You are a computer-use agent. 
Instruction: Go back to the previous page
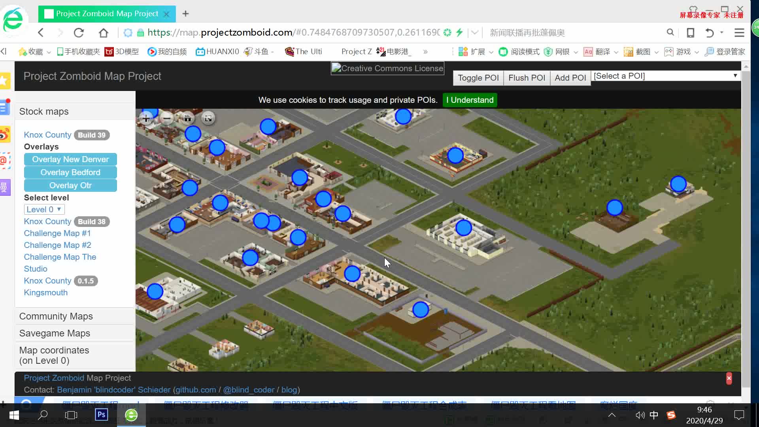pyautogui.click(x=41, y=33)
